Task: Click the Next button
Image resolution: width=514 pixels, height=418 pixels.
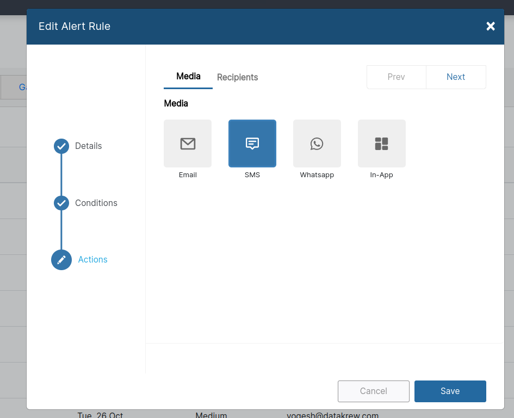Action: tap(456, 77)
